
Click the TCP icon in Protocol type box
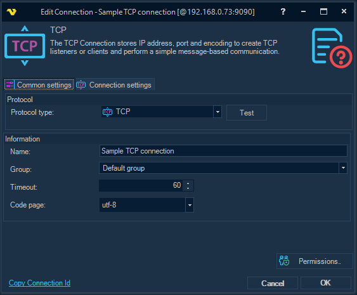click(x=107, y=112)
